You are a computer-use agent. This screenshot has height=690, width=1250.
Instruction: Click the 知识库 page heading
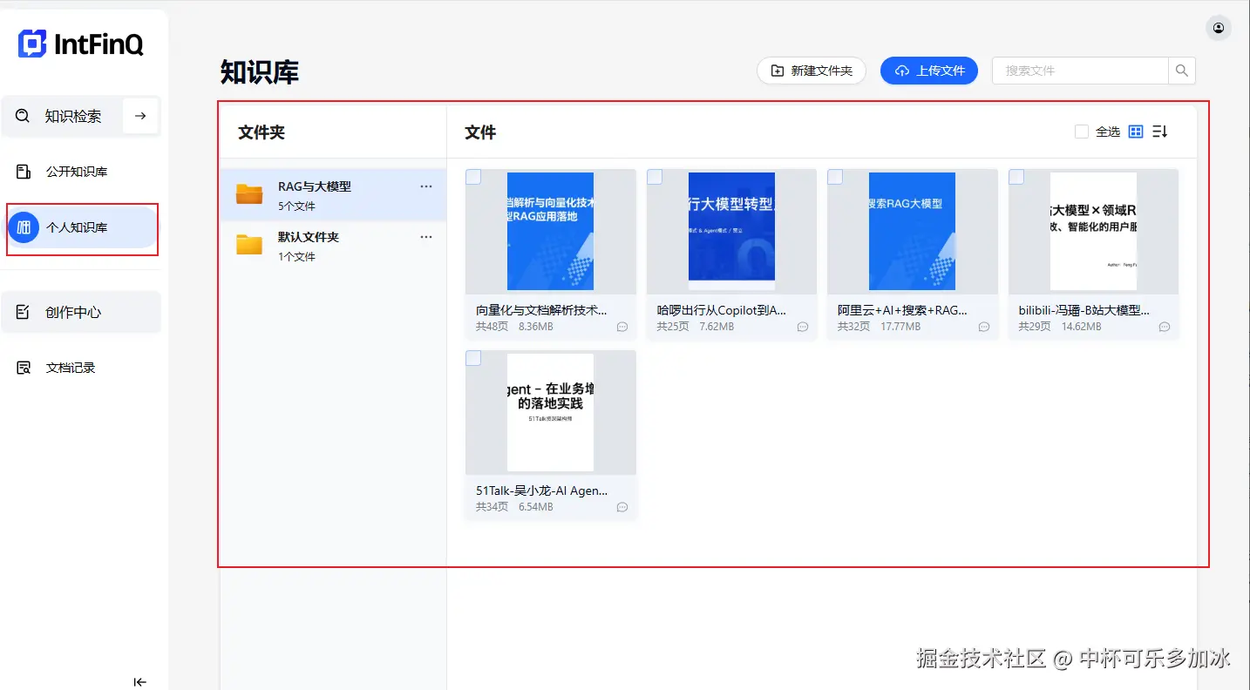coord(260,72)
